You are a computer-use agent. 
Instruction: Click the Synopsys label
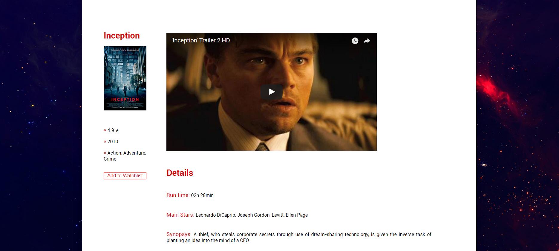click(179, 234)
